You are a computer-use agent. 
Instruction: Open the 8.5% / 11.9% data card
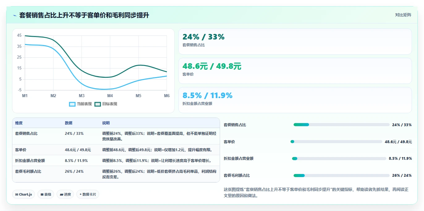click(x=295, y=100)
